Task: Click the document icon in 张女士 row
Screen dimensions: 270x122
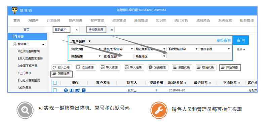Action: pyautogui.click(x=84, y=90)
